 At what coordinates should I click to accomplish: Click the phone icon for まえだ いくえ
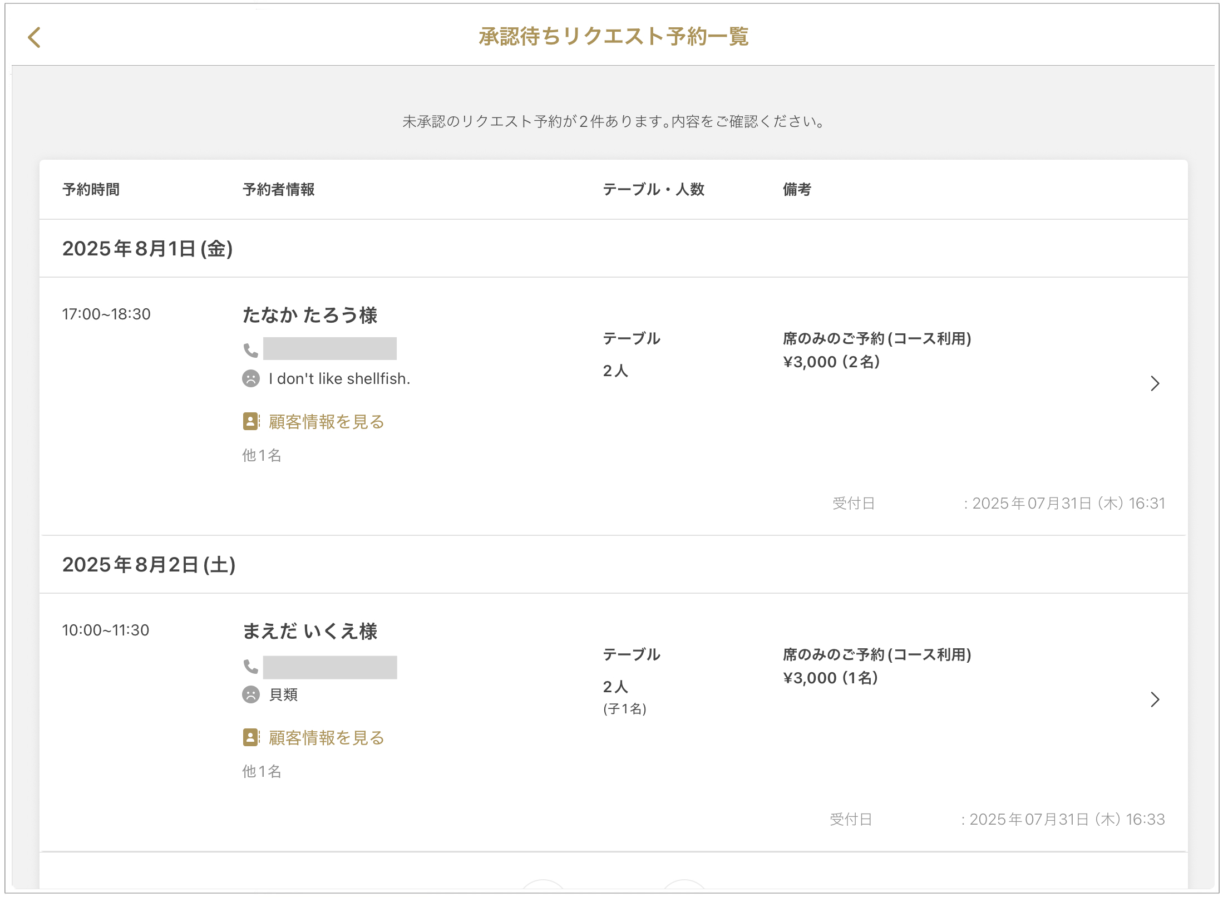click(x=250, y=666)
